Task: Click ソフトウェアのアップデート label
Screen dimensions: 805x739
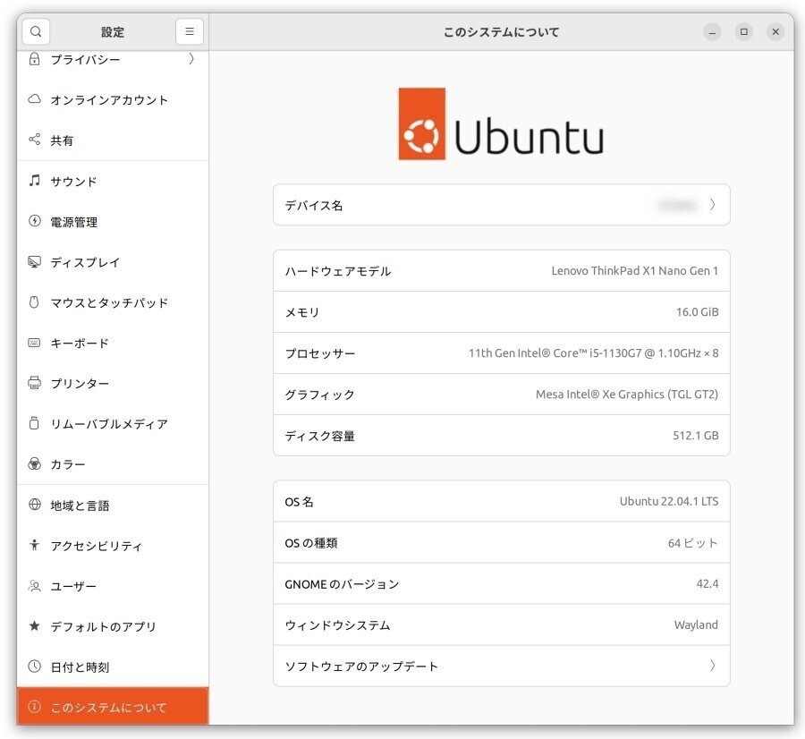Action: (361, 667)
